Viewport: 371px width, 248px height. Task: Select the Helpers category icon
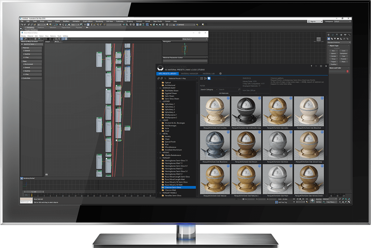[341, 39]
